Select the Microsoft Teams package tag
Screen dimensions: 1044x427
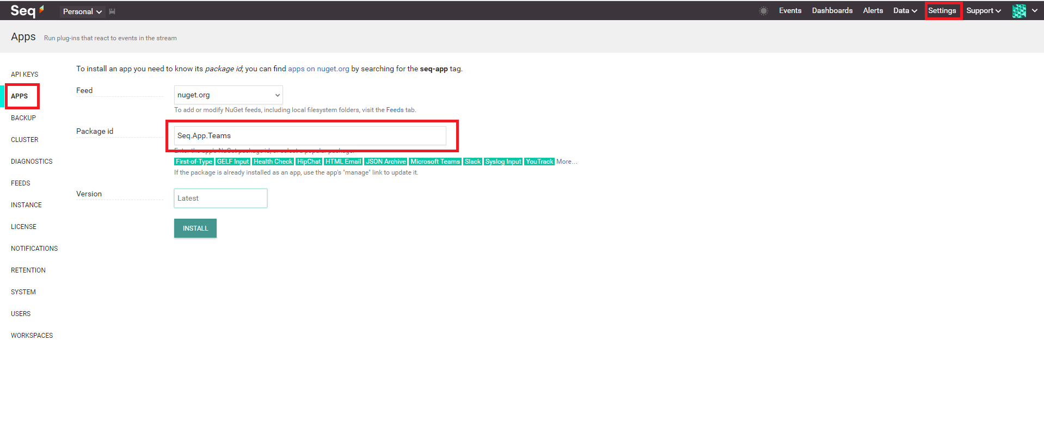[x=435, y=162]
